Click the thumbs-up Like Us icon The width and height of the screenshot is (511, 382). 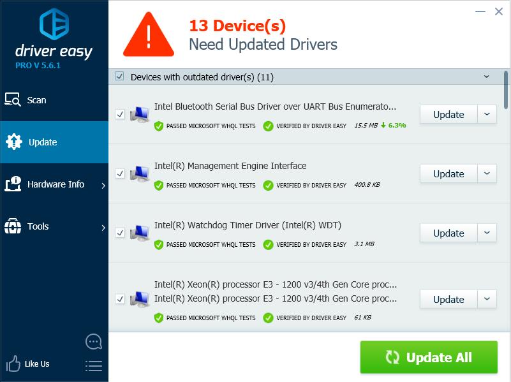coord(13,364)
